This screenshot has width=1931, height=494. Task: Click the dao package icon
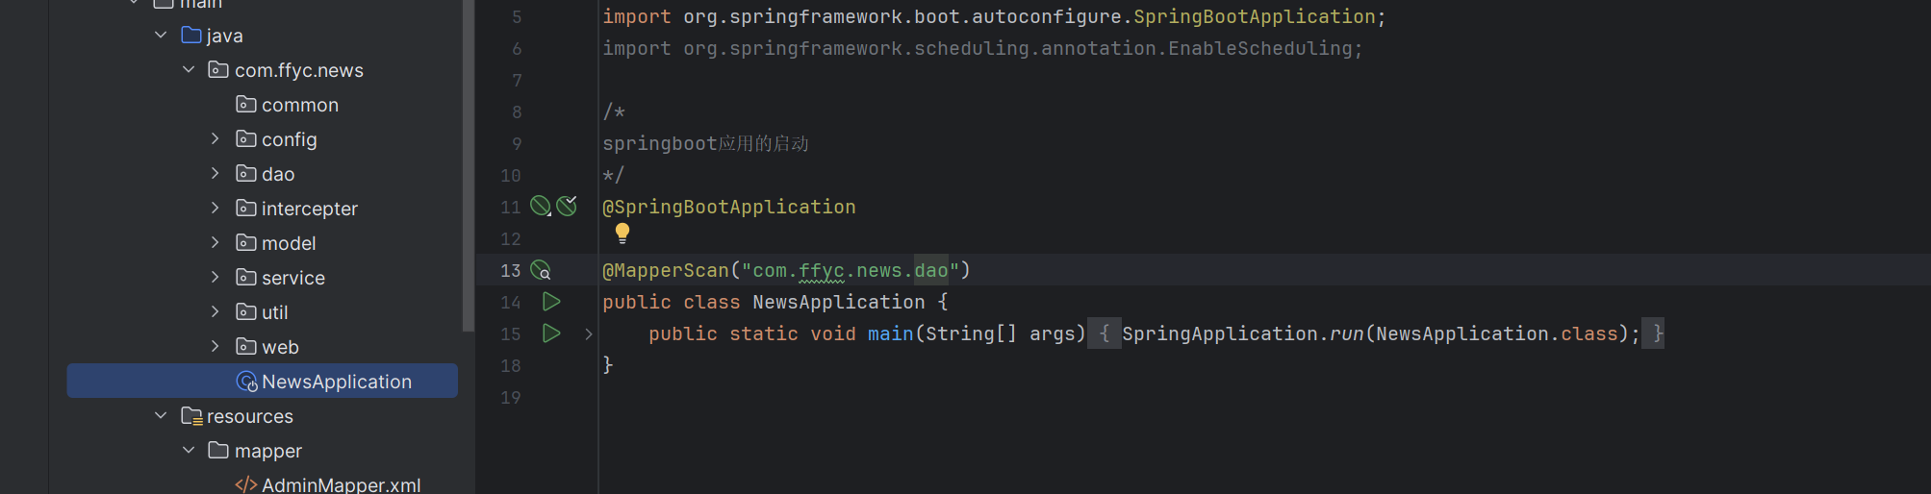(246, 174)
